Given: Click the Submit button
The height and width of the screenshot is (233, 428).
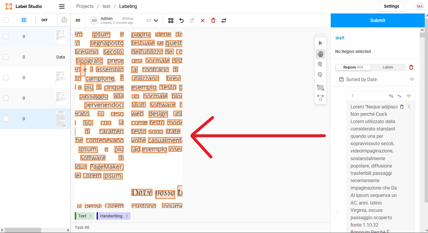Looking at the screenshot, I should 378,20.
